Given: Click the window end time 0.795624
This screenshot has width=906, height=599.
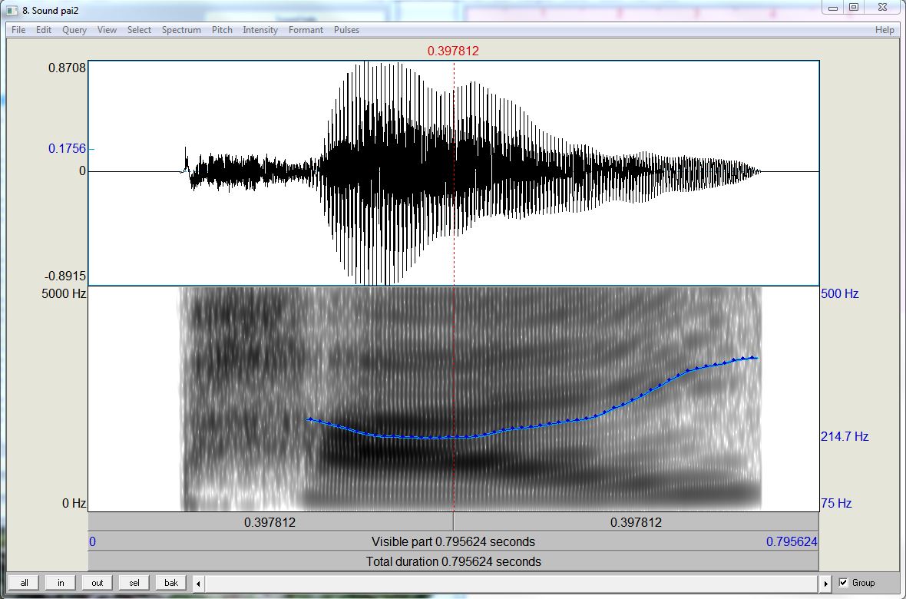Looking at the screenshot, I should 792,541.
